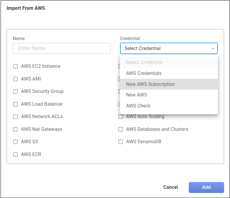This screenshot has height=198, width=230.
Task: Tick the AWS S3 checkbox
Action: point(15,142)
